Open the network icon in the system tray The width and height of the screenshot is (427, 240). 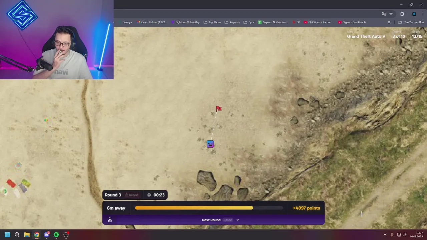(399, 235)
